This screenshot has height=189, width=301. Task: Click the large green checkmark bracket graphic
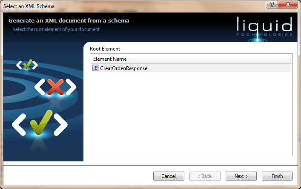pyautogui.click(x=40, y=123)
